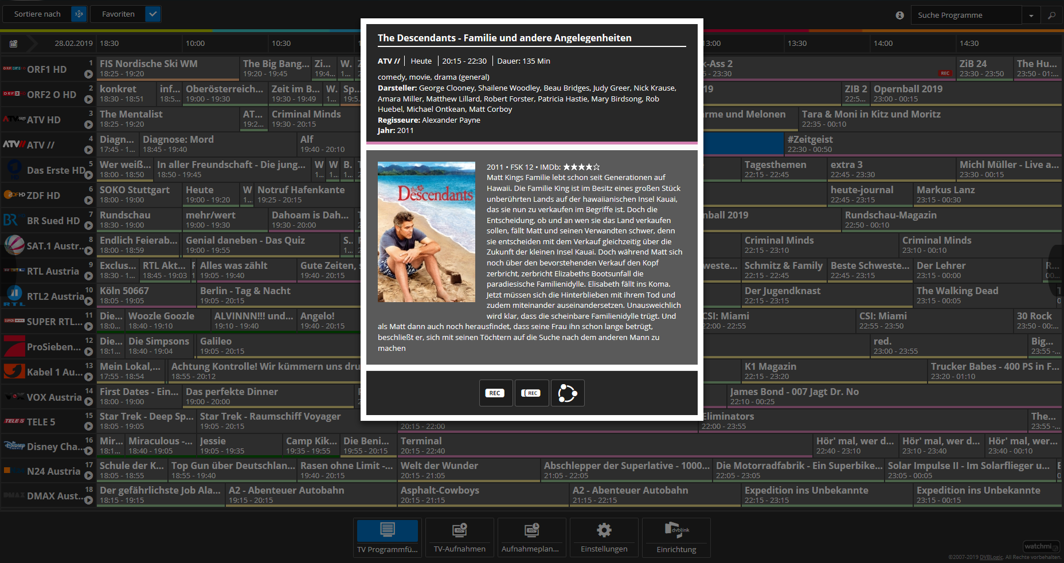Play the ZDF HD channel
This screenshot has height=563, width=1064.
88,200
